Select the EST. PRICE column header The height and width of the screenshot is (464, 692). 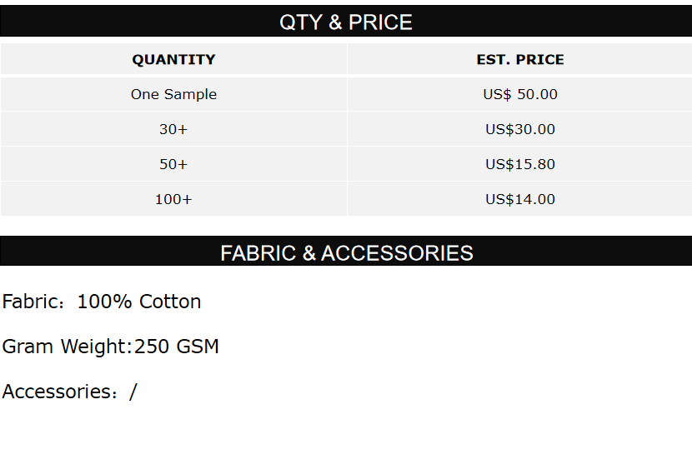520,60
